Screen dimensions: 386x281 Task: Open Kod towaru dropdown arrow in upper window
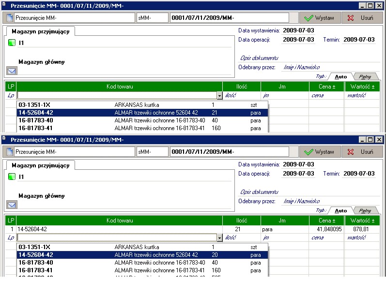click(219, 96)
